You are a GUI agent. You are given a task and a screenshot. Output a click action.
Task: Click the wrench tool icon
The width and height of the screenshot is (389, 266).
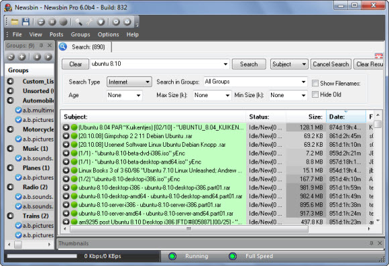pos(90,22)
